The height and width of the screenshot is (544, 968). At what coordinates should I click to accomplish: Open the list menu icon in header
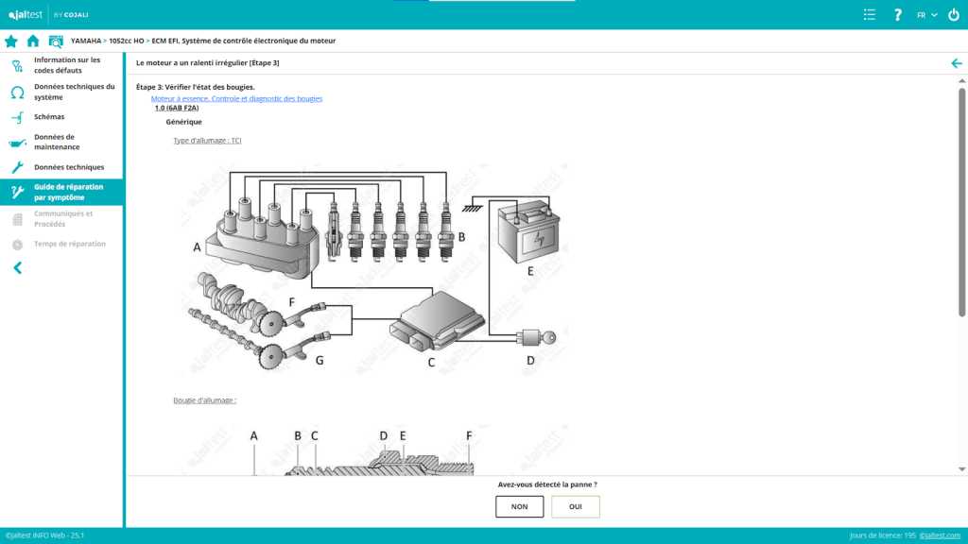coord(870,14)
